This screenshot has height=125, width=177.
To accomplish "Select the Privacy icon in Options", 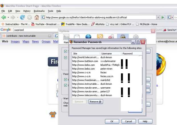I will [111, 37].
